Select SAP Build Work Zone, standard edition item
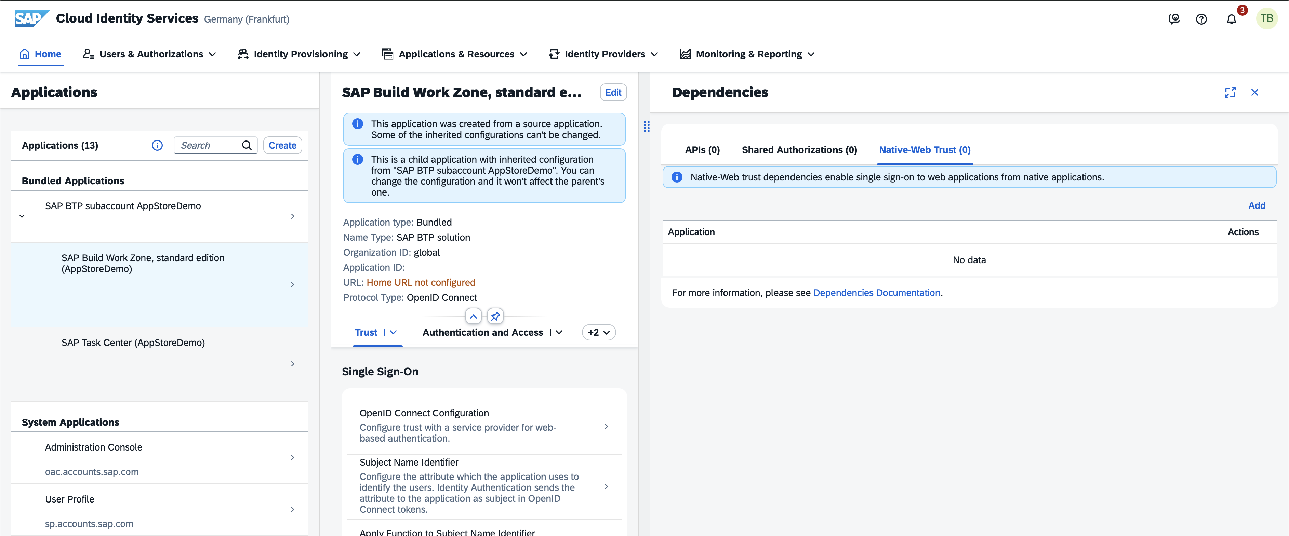Screen dimensions: 1289x536 [x=159, y=284]
